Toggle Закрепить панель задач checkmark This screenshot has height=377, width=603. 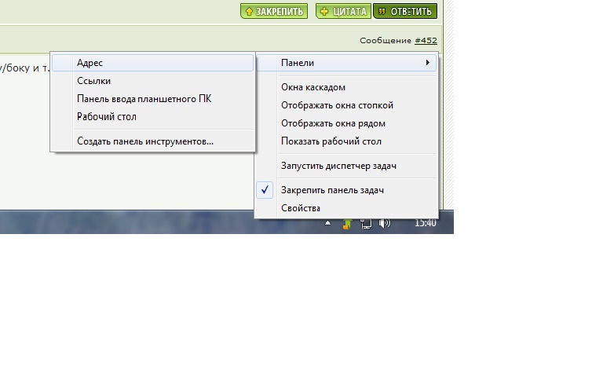tap(266, 190)
